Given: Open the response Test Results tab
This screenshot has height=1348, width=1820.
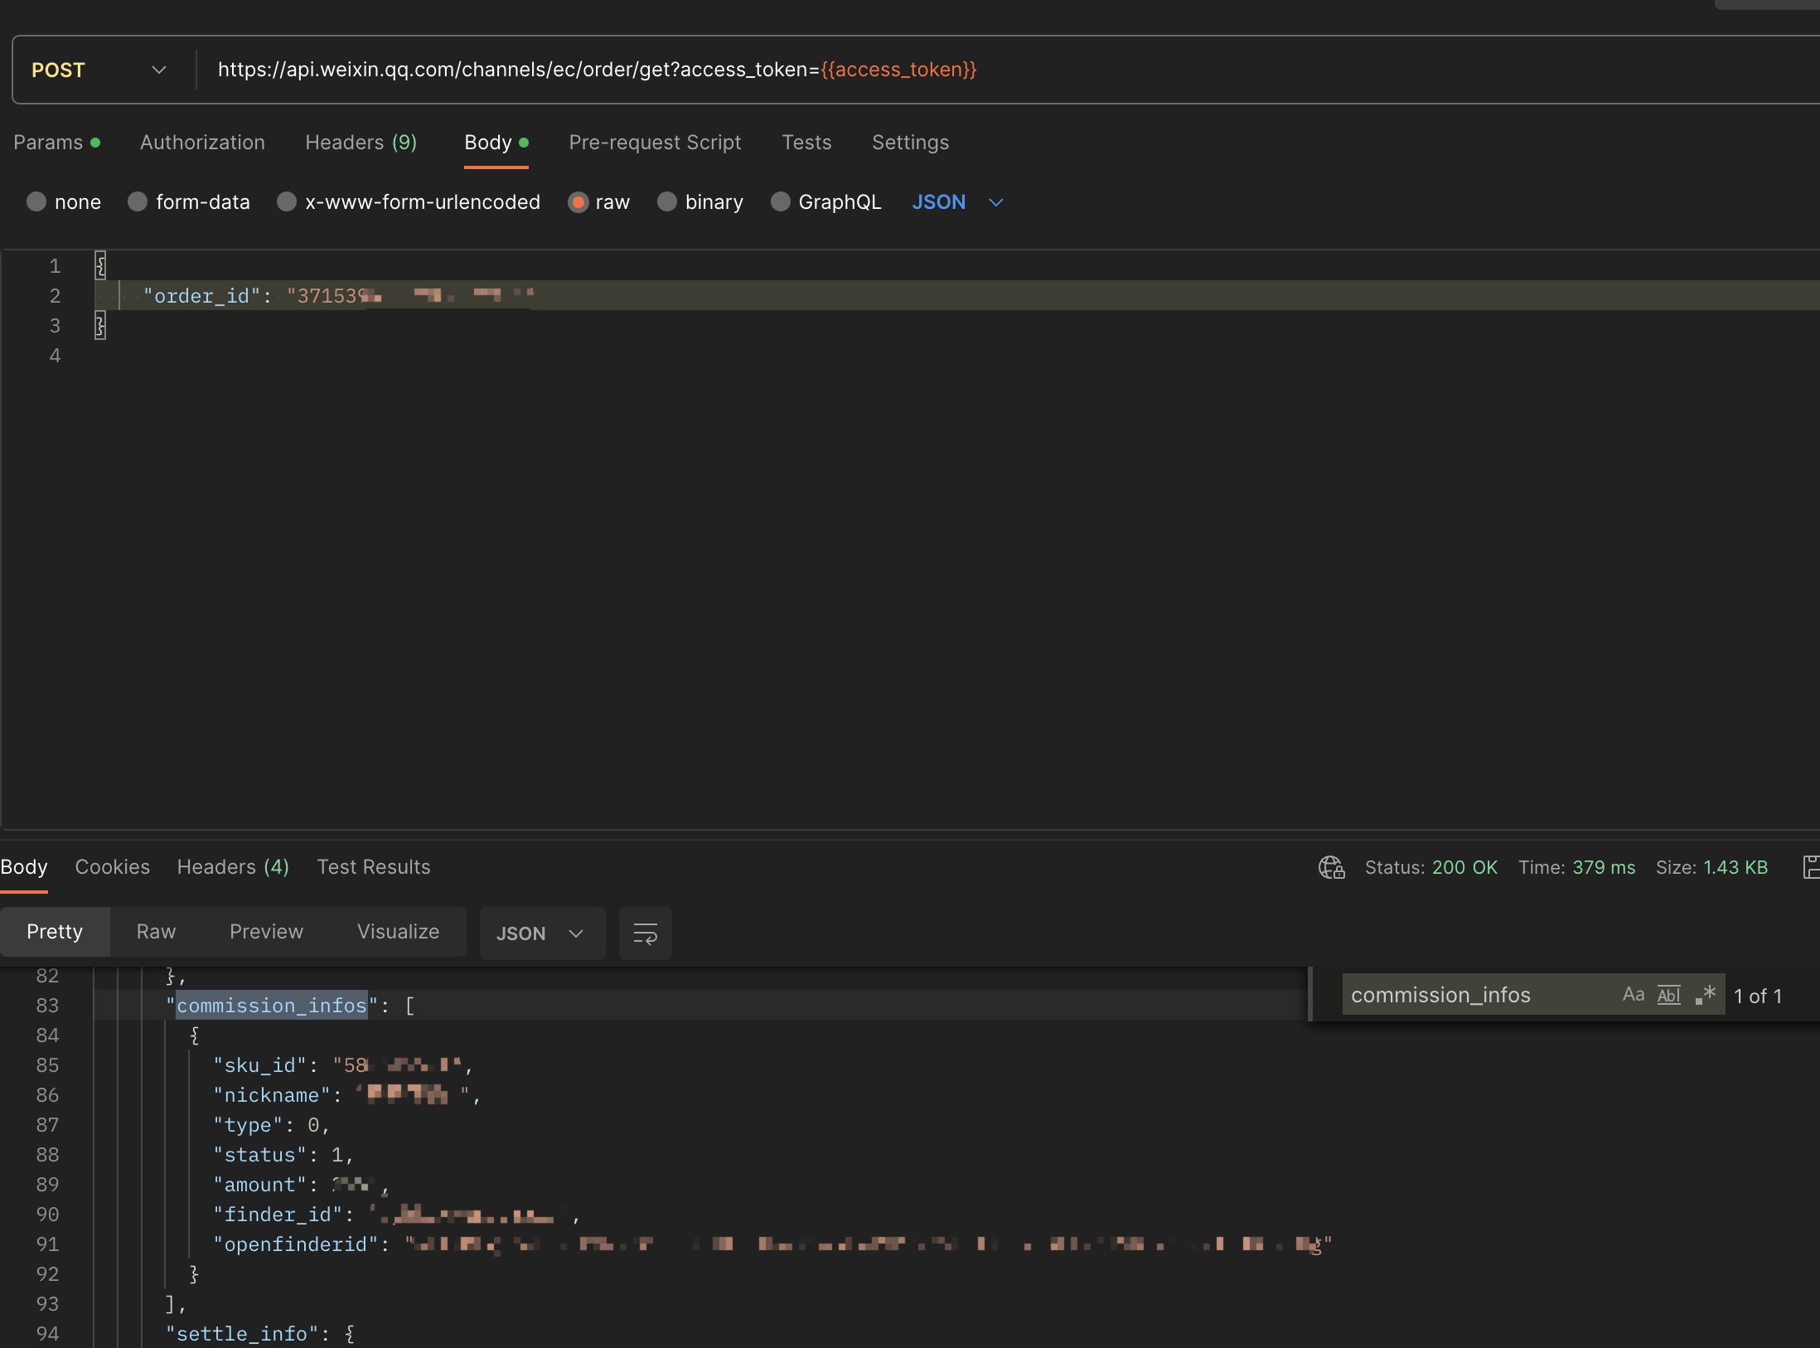Looking at the screenshot, I should [x=373, y=867].
